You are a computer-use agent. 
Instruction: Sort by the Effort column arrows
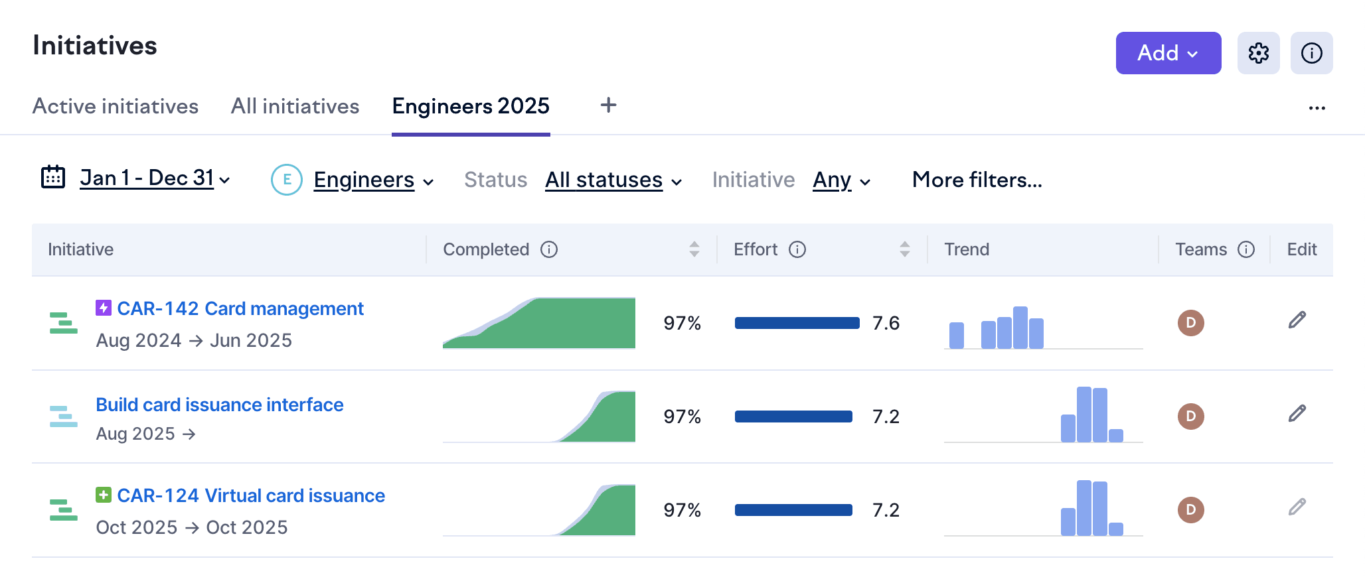(904, 249)
